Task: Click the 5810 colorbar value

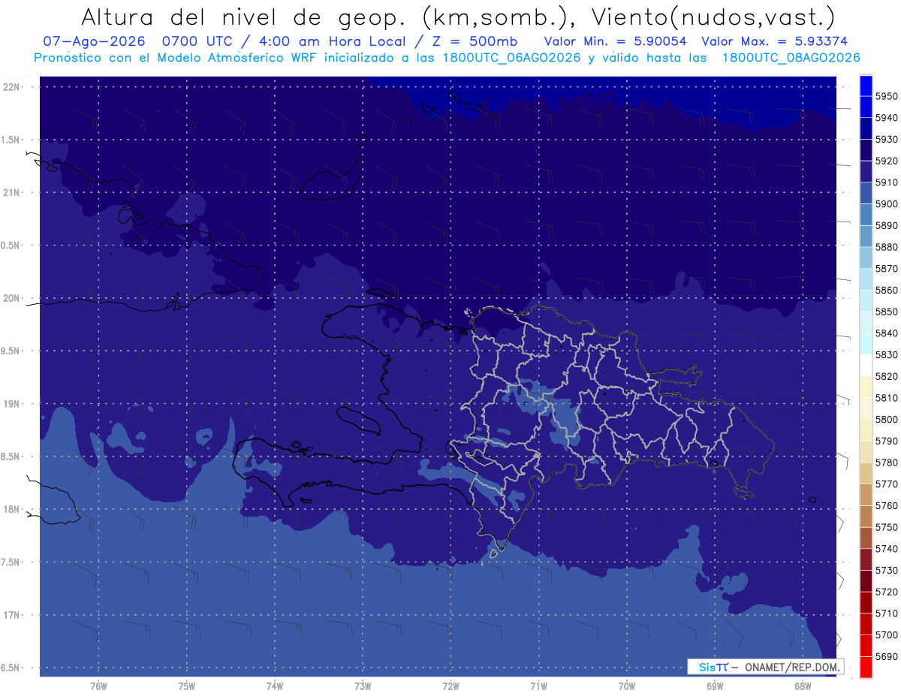Action: pyautogui.click(x=886, y=398)
